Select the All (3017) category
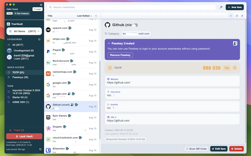This screenshot has height=156, width=251. [18, 45]
